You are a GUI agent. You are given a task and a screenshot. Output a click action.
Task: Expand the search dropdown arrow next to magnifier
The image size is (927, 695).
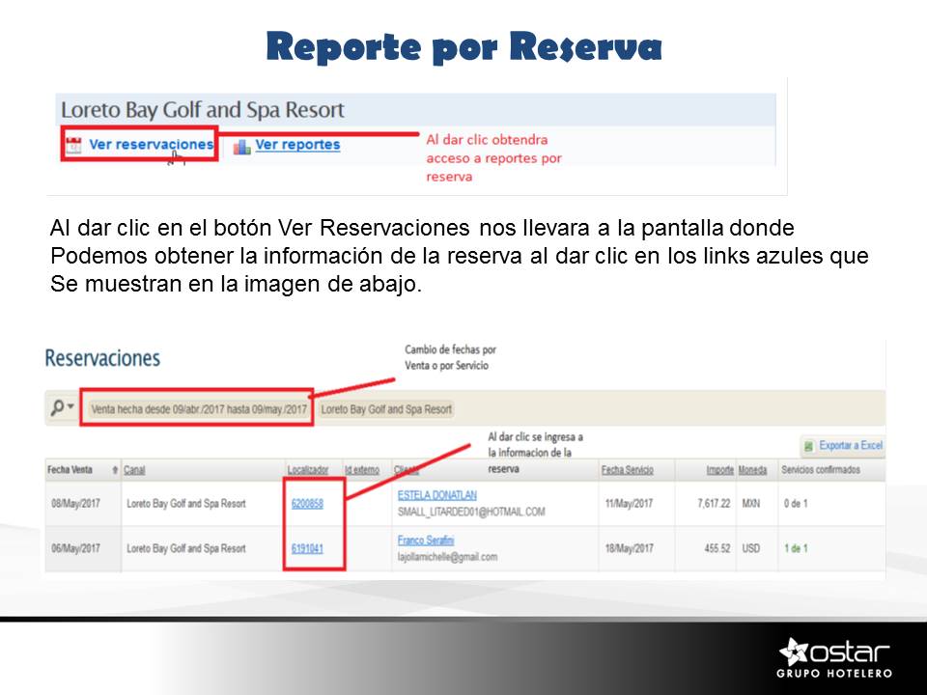(x=70, y=408)
